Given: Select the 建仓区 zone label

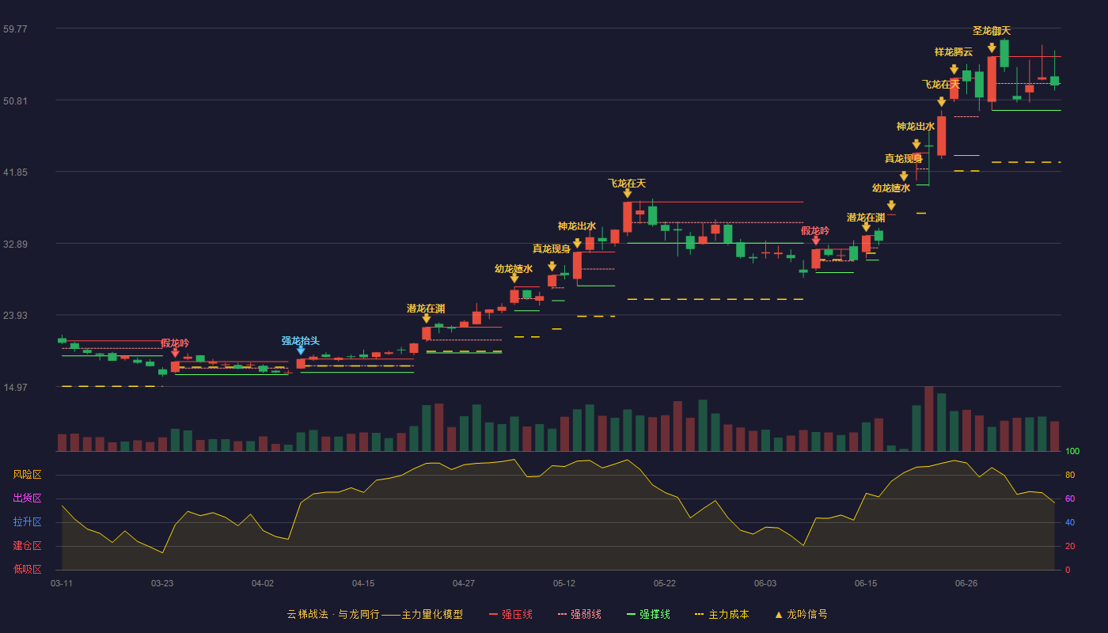Looking at the screenshot, I should [x=28, y=546].
